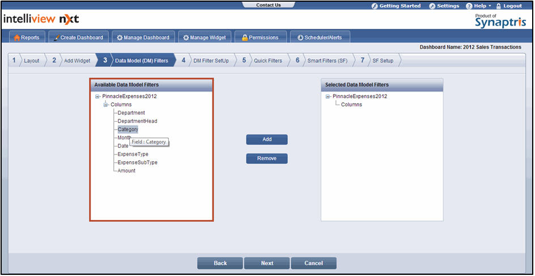
Task: Open the Permissions lock tab
Action: (260, 37)
